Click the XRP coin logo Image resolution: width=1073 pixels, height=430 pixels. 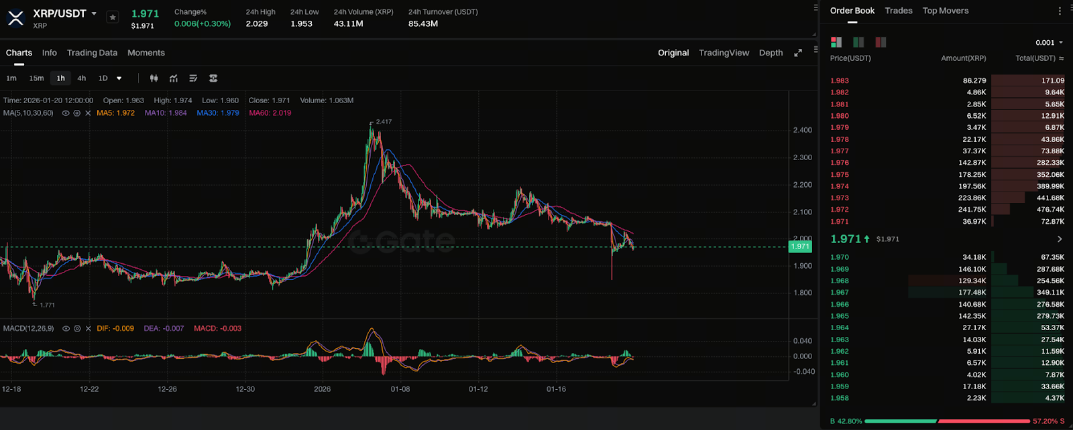coord(15,18)
